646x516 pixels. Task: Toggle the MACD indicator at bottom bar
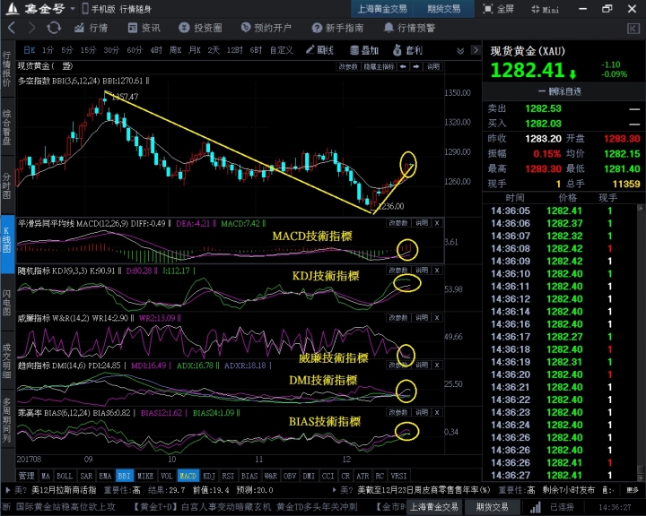188,476
